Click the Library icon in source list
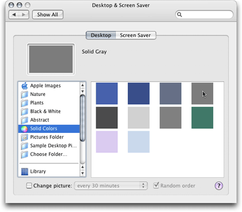 tap(25, 172)
